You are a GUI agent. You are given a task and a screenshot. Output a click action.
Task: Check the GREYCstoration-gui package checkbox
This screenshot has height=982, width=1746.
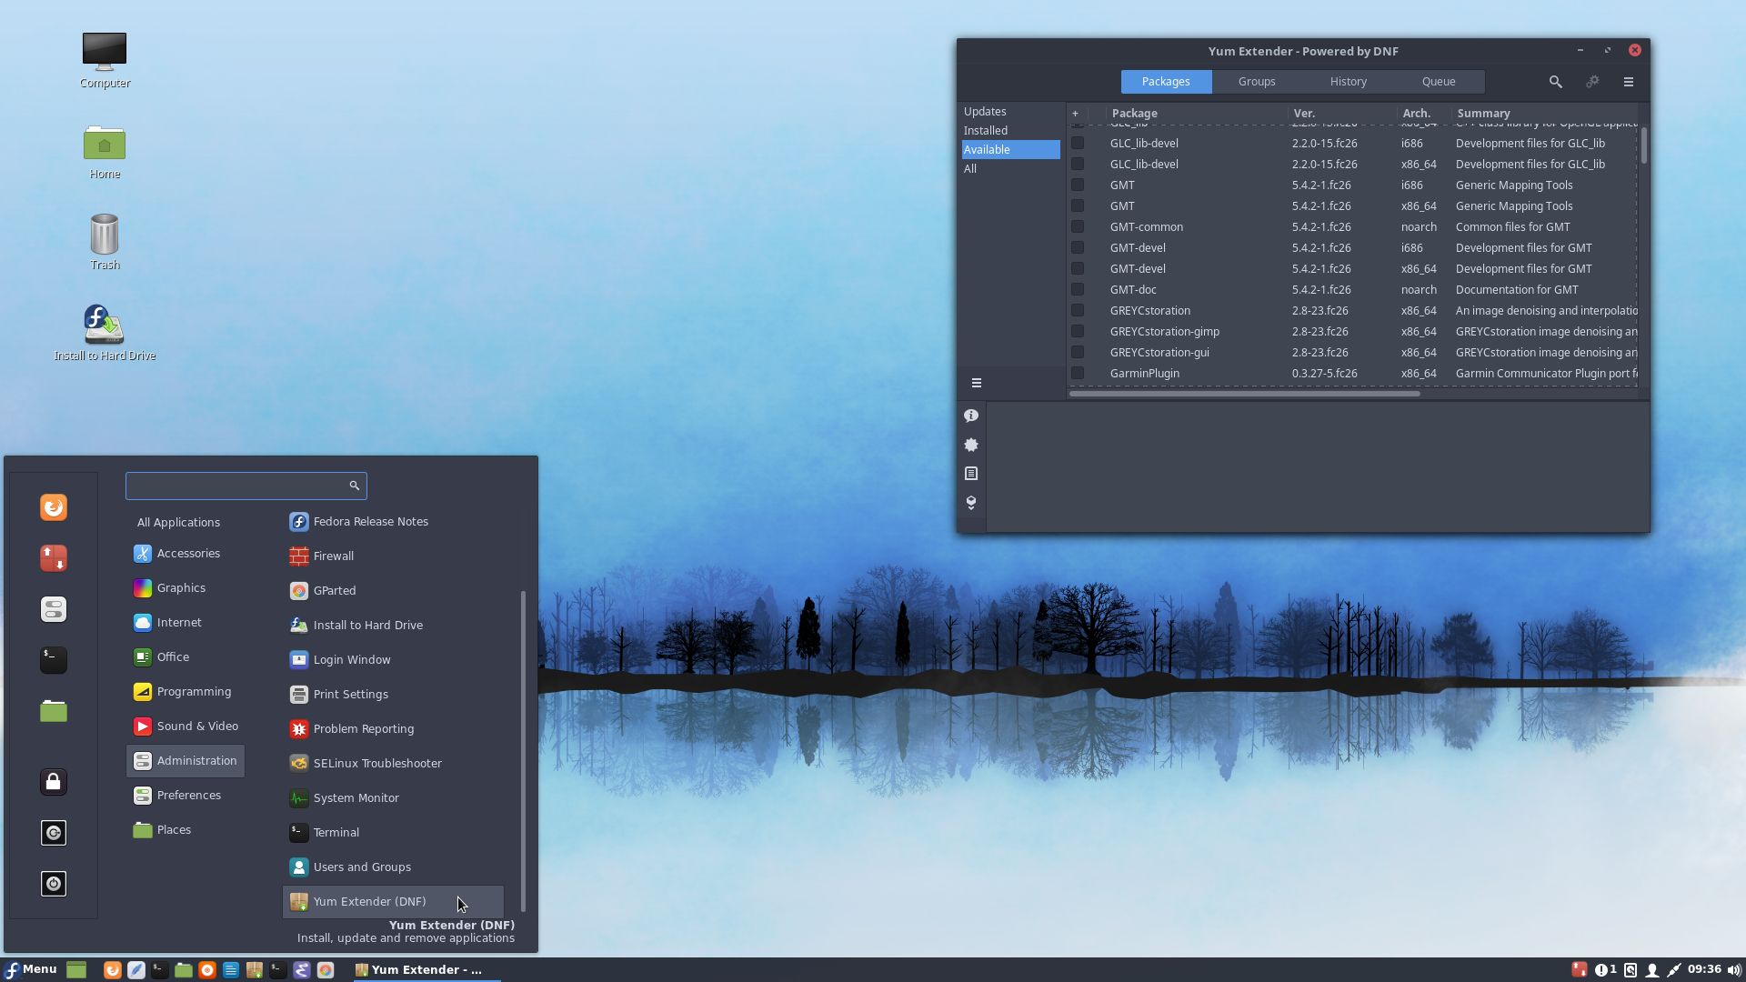pyautogui.click(x=1078, y=353)
